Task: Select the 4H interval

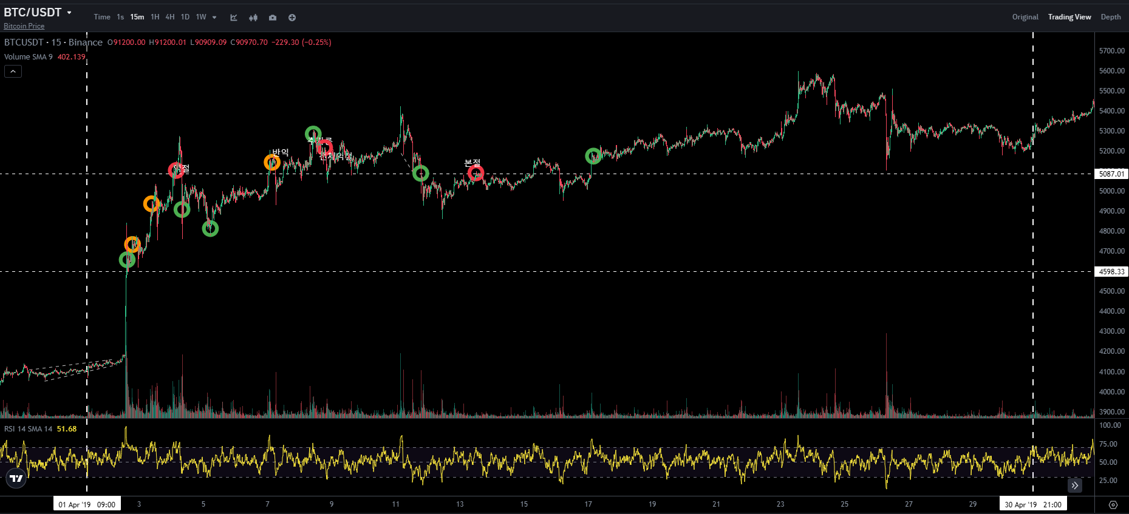Action: [170, 17]
